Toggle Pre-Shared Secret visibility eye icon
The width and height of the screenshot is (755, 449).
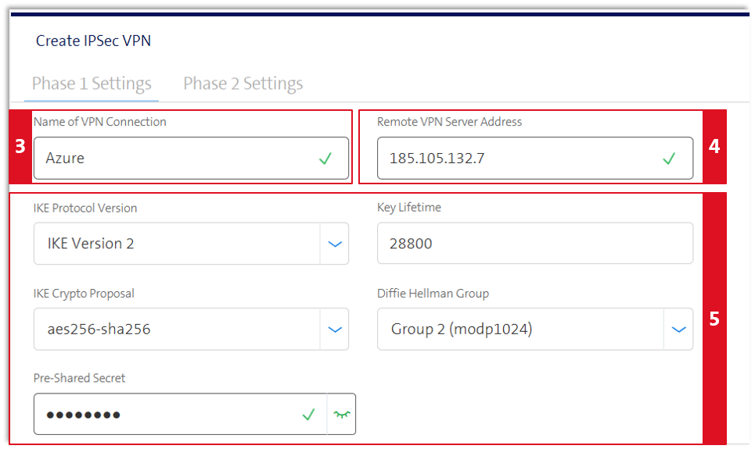click(x=342, y=414)
